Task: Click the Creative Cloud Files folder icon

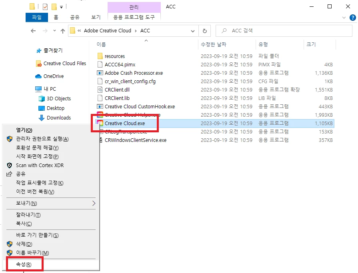Action: tap(38, 64)
